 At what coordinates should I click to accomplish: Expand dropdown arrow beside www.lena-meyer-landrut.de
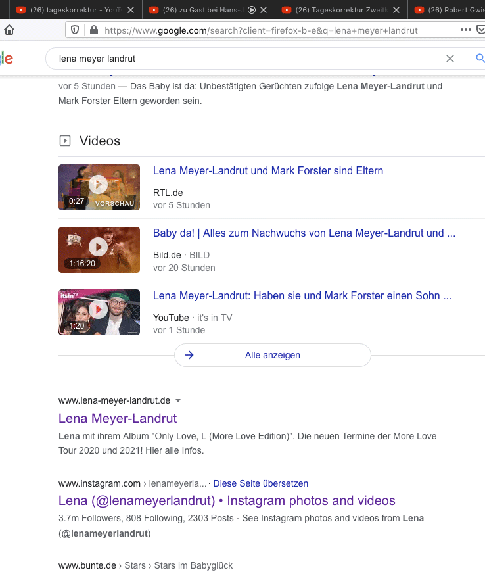point(178,400)
